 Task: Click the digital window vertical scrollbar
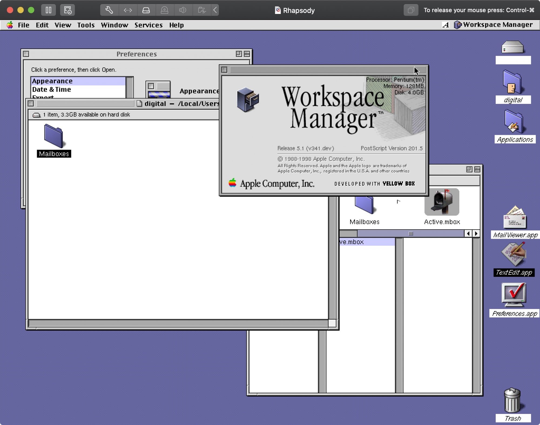coord(333,257)
